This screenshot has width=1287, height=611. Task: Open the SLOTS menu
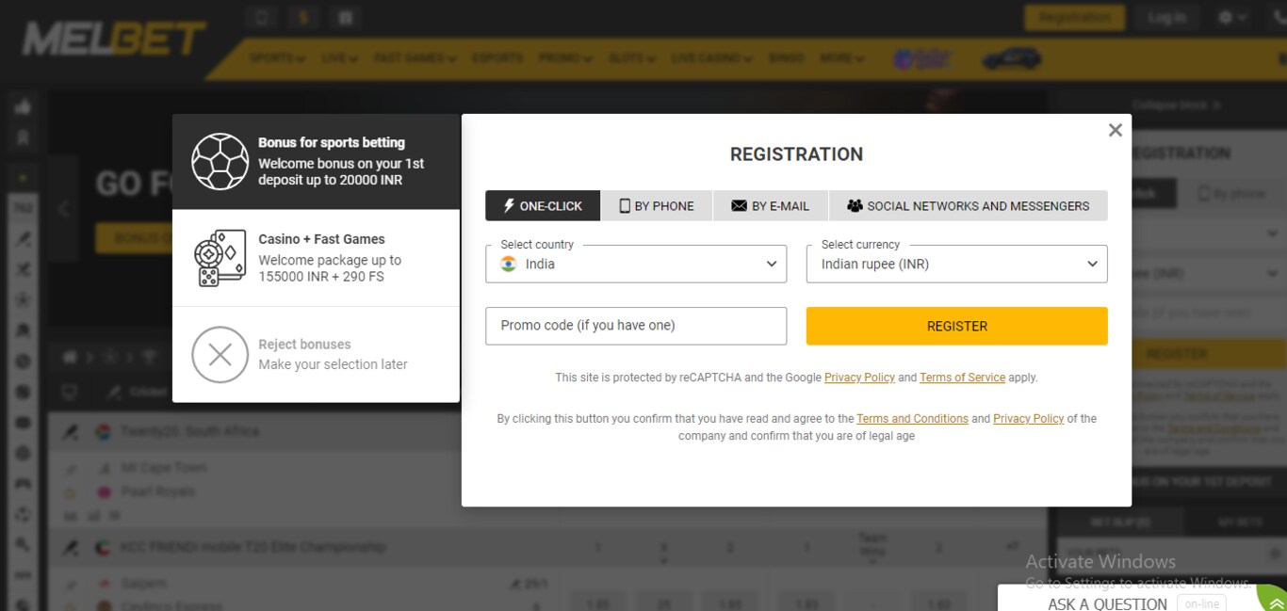(x=631, y=58)
